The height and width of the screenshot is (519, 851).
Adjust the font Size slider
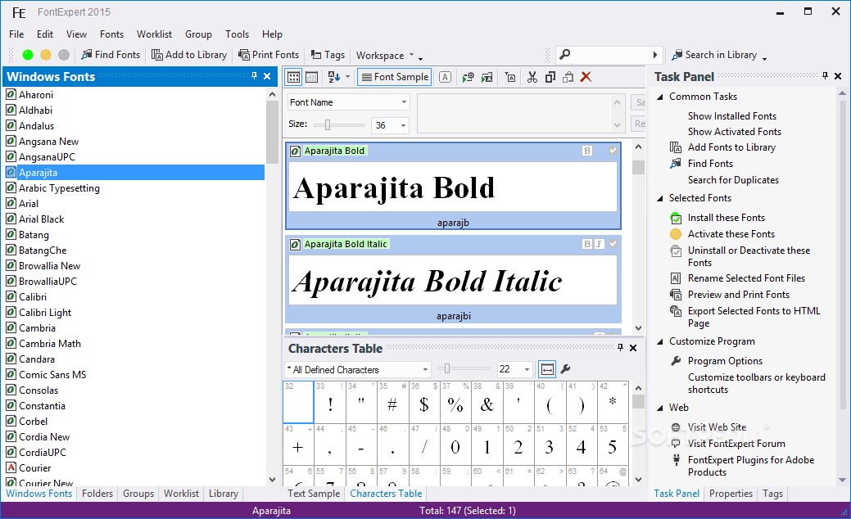click(328, 125)
